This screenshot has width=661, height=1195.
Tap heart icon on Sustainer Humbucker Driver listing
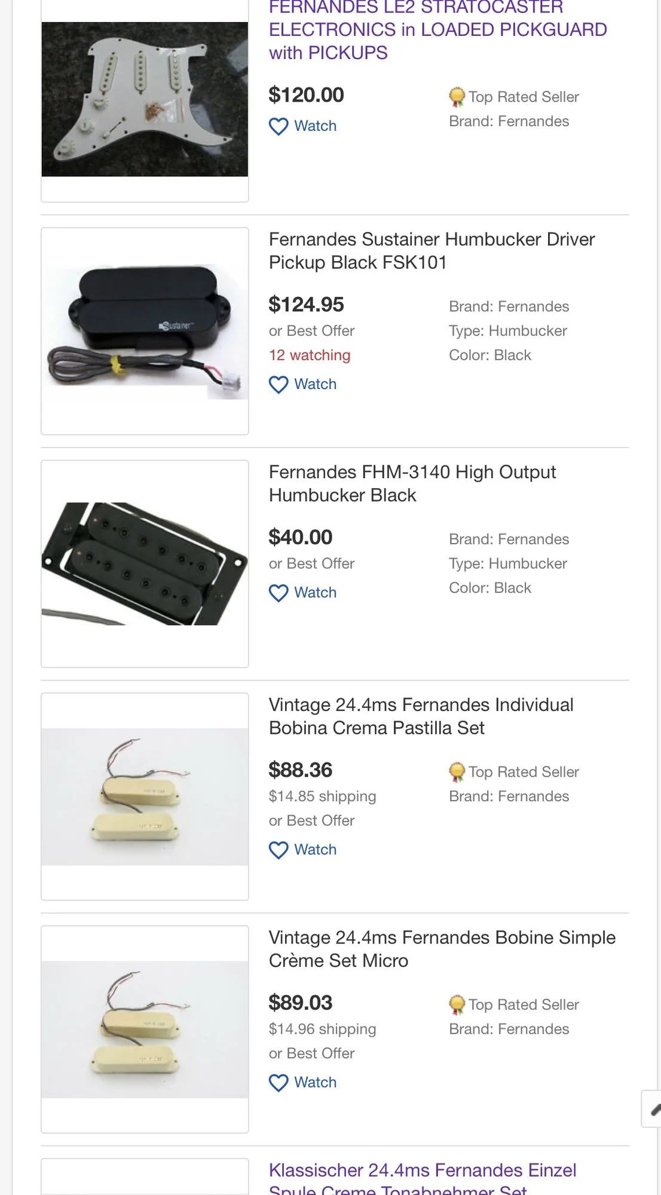tap(279, 385)
